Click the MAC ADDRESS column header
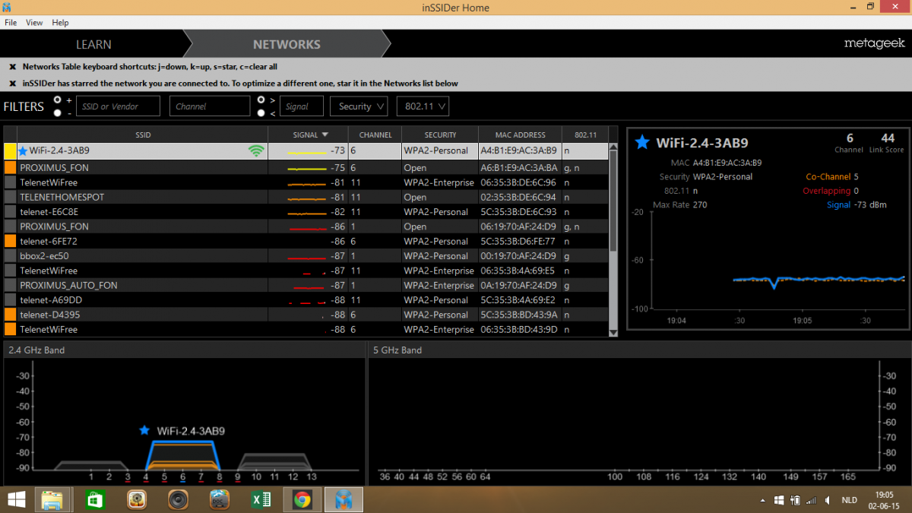The height and width of the screenshot is (513, 912). pyautogui.click(x=520, y=135)
